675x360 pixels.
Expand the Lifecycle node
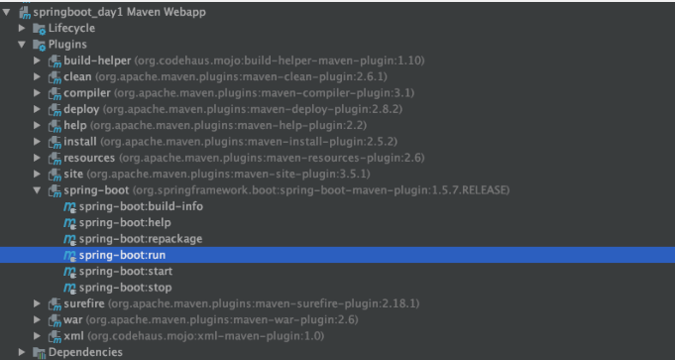[x=22, y=29]
